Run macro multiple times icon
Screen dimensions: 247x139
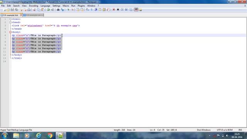click(126, 10)
